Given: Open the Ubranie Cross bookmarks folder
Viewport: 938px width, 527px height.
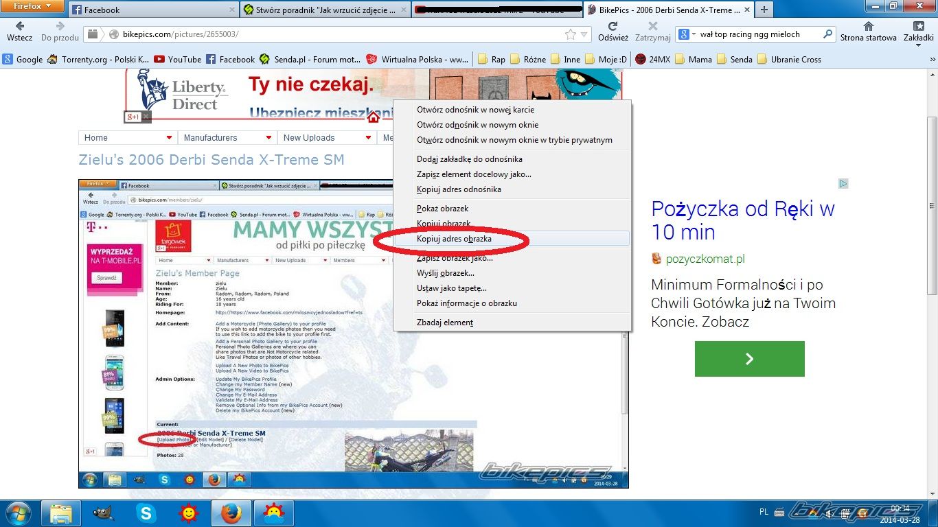Looking at the screenshot, I should coord(790,60).
